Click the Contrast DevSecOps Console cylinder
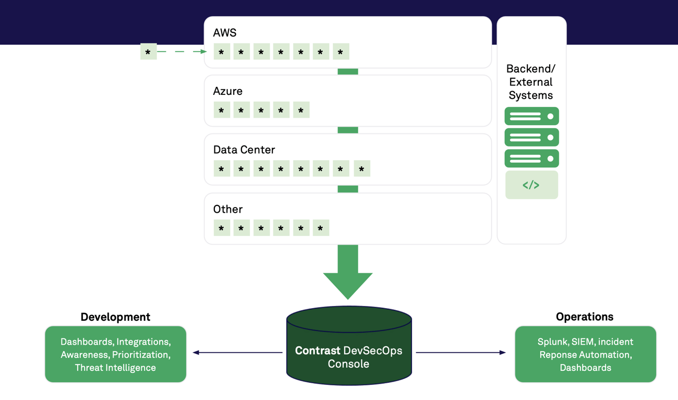 pos(349,346)
